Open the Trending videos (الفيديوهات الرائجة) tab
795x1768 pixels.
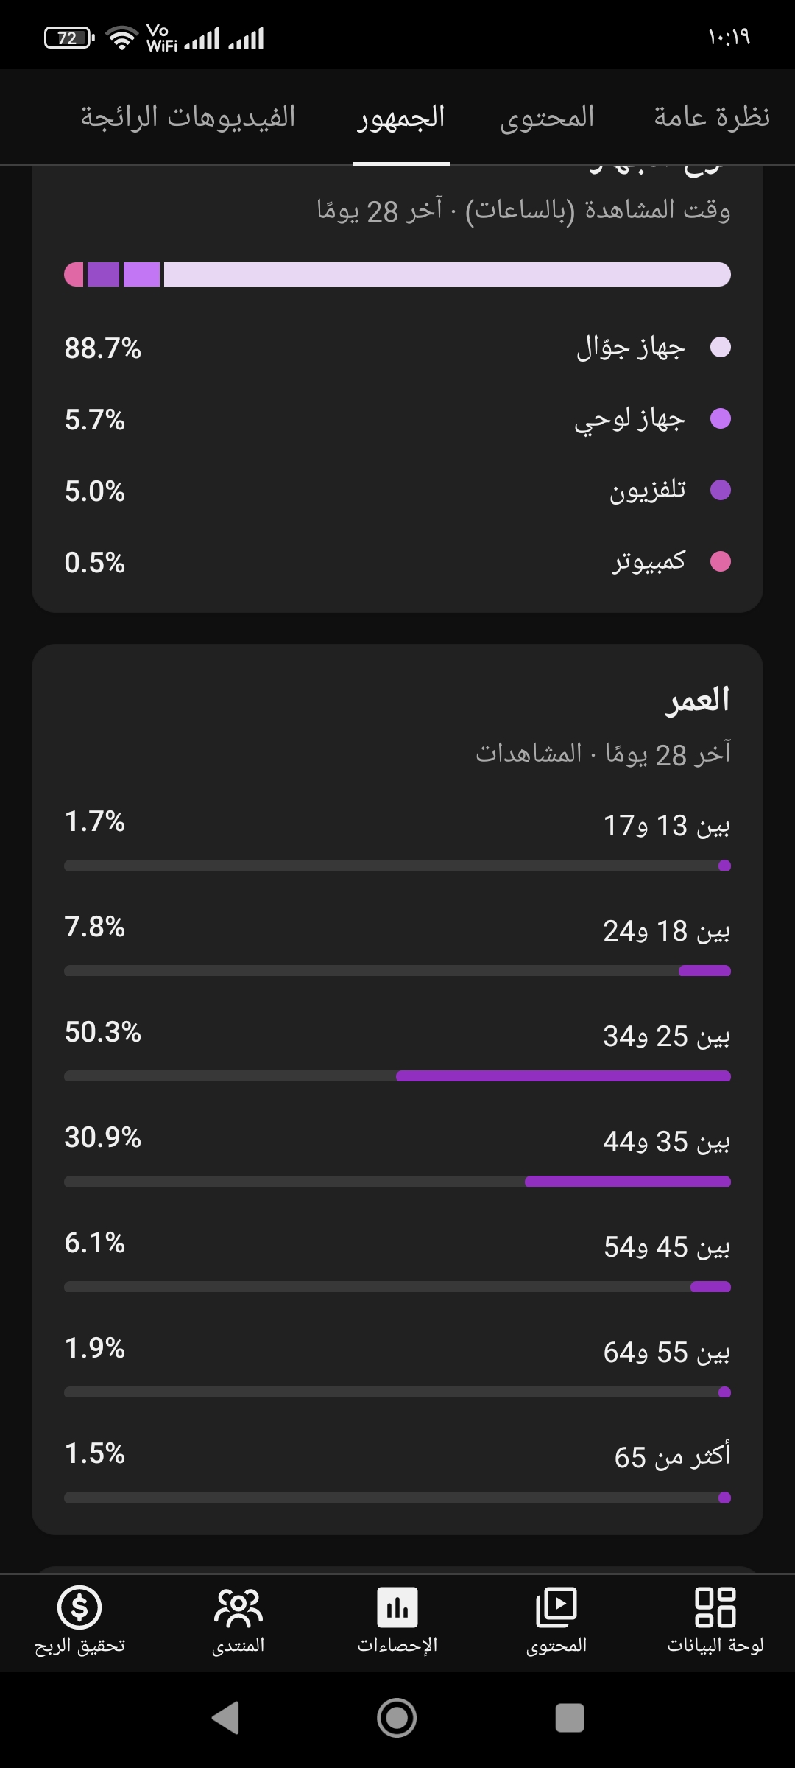pyautogui.click(x=188, y=116)
